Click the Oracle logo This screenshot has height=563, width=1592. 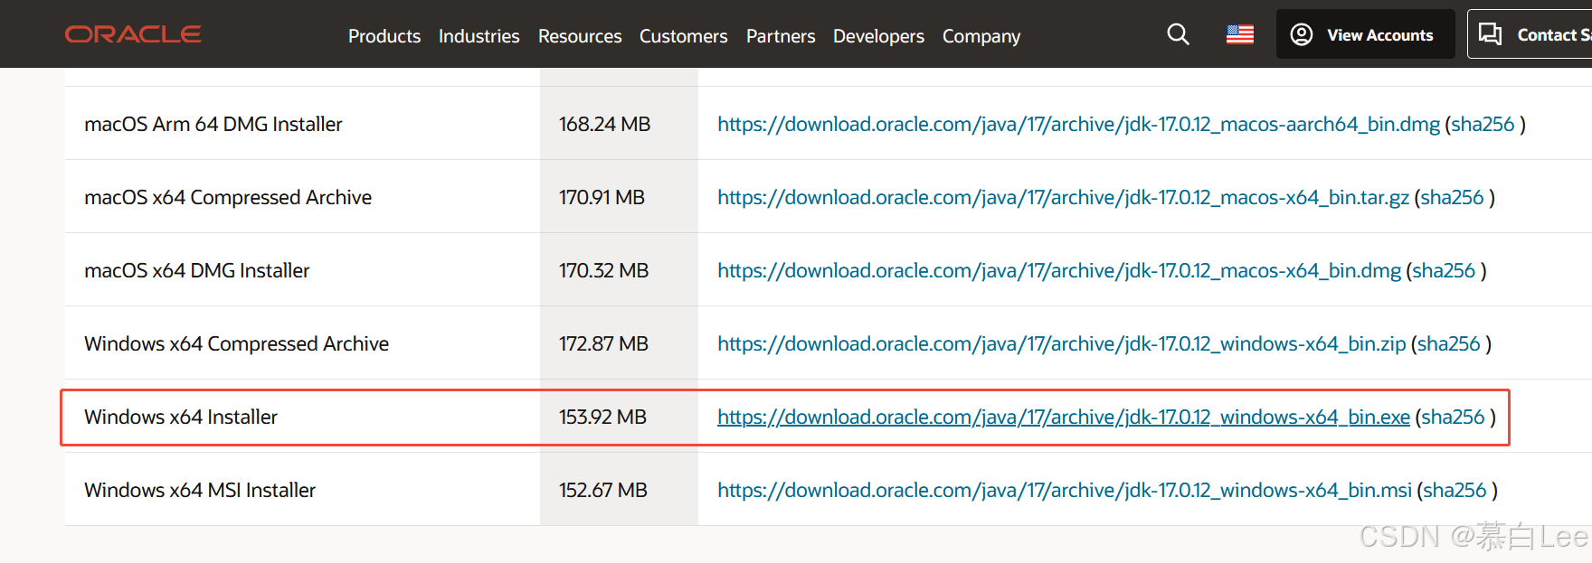click(x=133, y=34)
